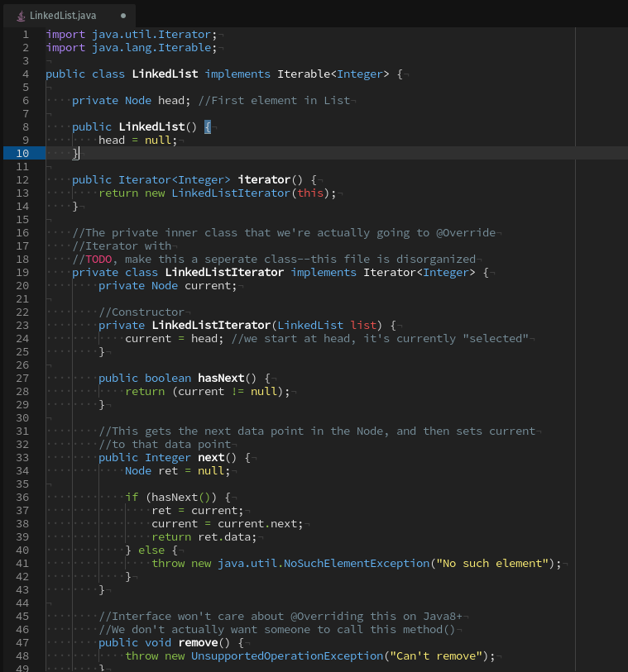Click line number 27 in the gutter
Image resolution: width=628 pixels, height=672 pixels.
pyautogui.click(x=22, y=379)
